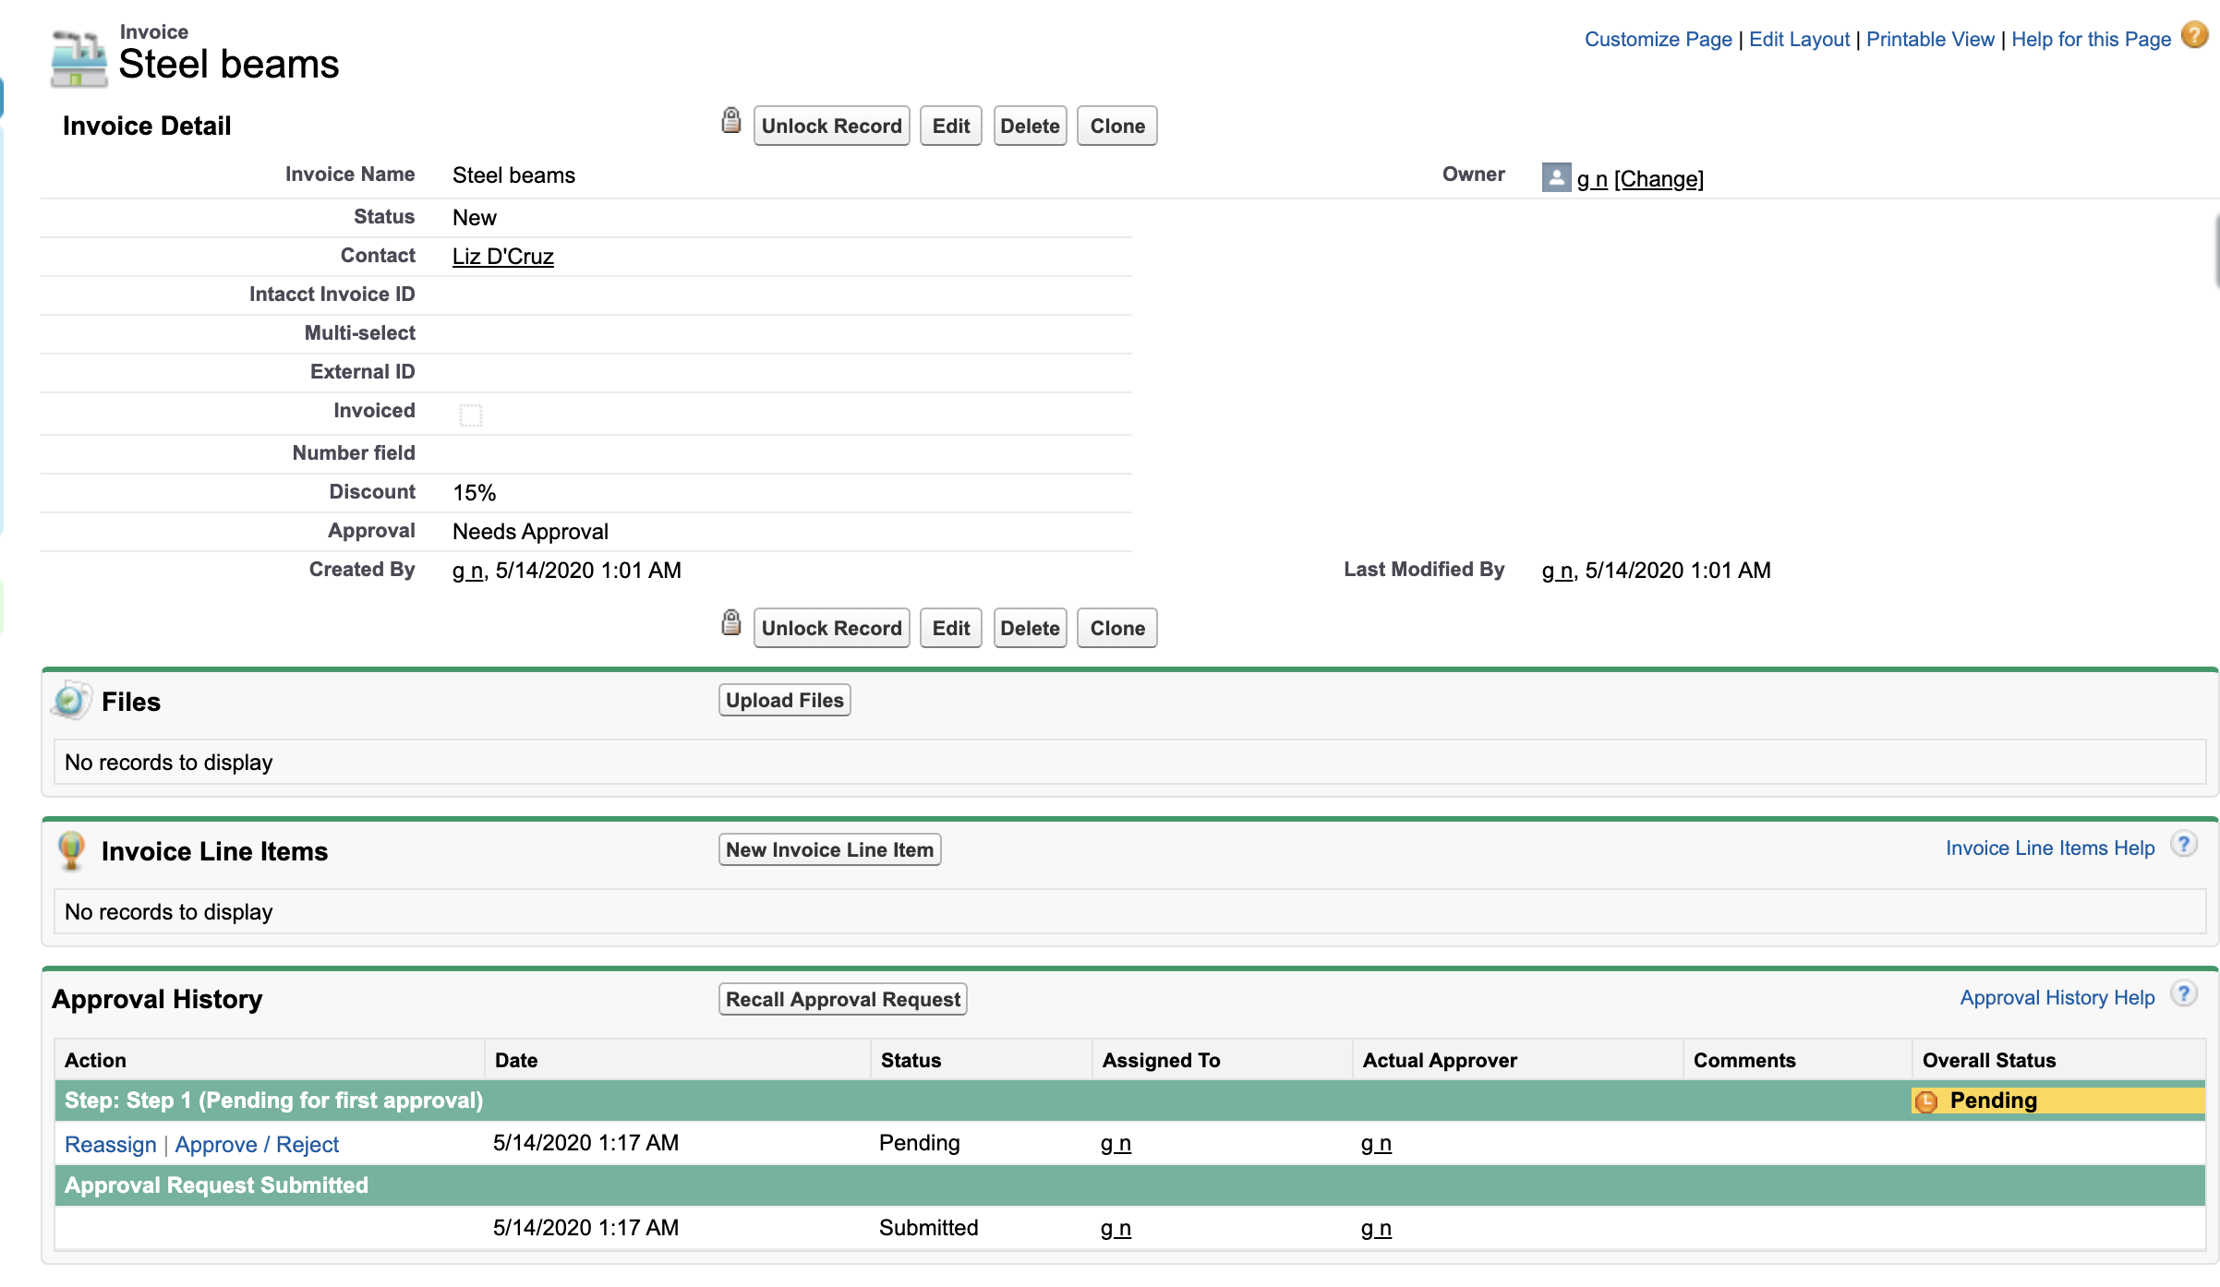The width and height of the screenshot is (2220, 1287).
Task: Click the Invoice Line Items help question icon
Action: [2183, 845]
